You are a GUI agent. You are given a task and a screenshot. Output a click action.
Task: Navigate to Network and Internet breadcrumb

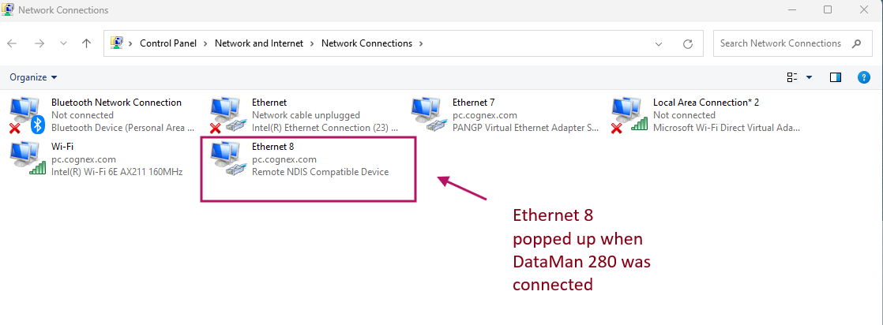(259, 43)
